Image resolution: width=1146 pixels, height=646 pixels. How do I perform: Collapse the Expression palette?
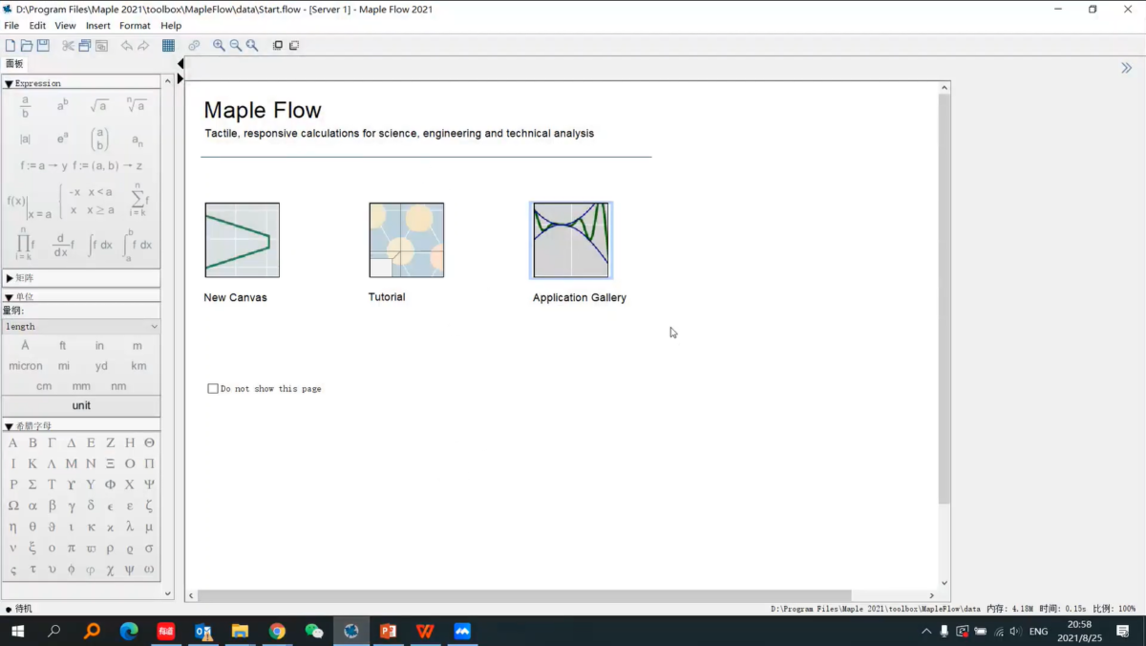9,84
